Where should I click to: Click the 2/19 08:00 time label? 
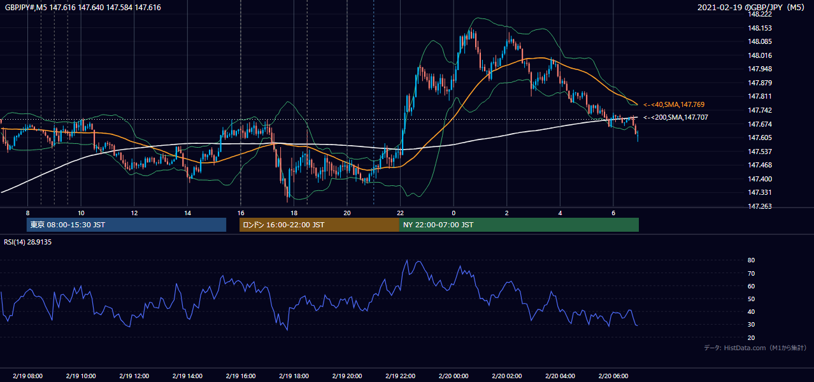click(27, 376)
